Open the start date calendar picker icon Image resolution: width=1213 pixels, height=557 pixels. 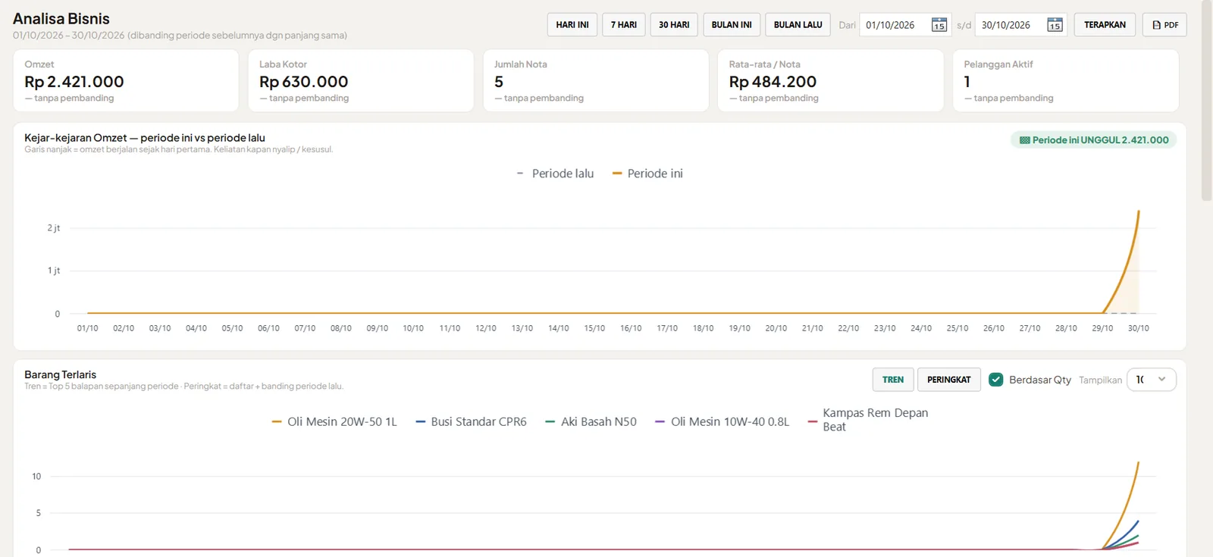(939, 25)
